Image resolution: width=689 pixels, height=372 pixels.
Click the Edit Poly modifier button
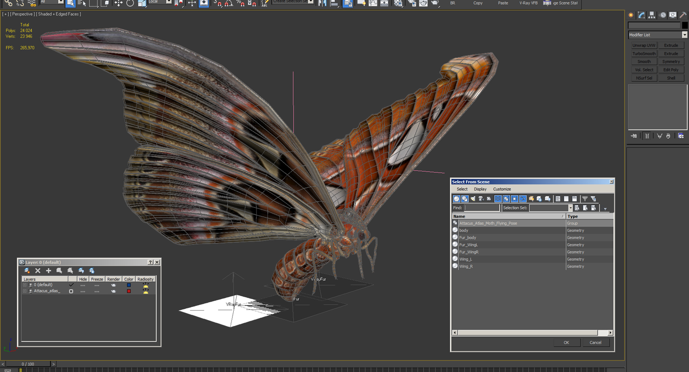click(x=671, y=70)
